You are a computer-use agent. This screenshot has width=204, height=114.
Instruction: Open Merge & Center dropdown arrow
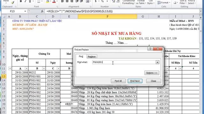[90, 1]
